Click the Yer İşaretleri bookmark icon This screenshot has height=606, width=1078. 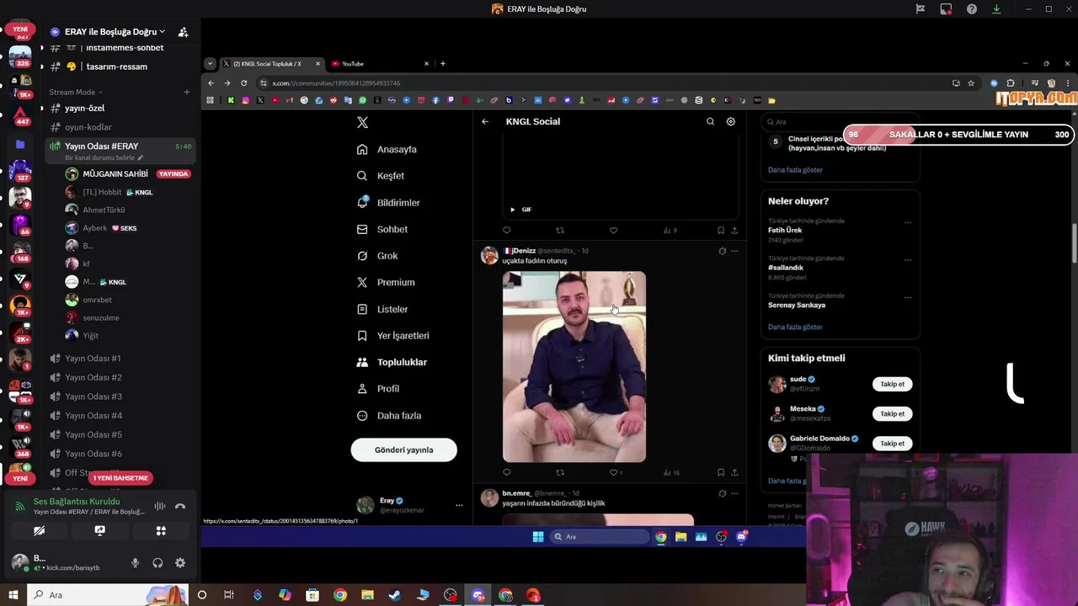(362, 336)
